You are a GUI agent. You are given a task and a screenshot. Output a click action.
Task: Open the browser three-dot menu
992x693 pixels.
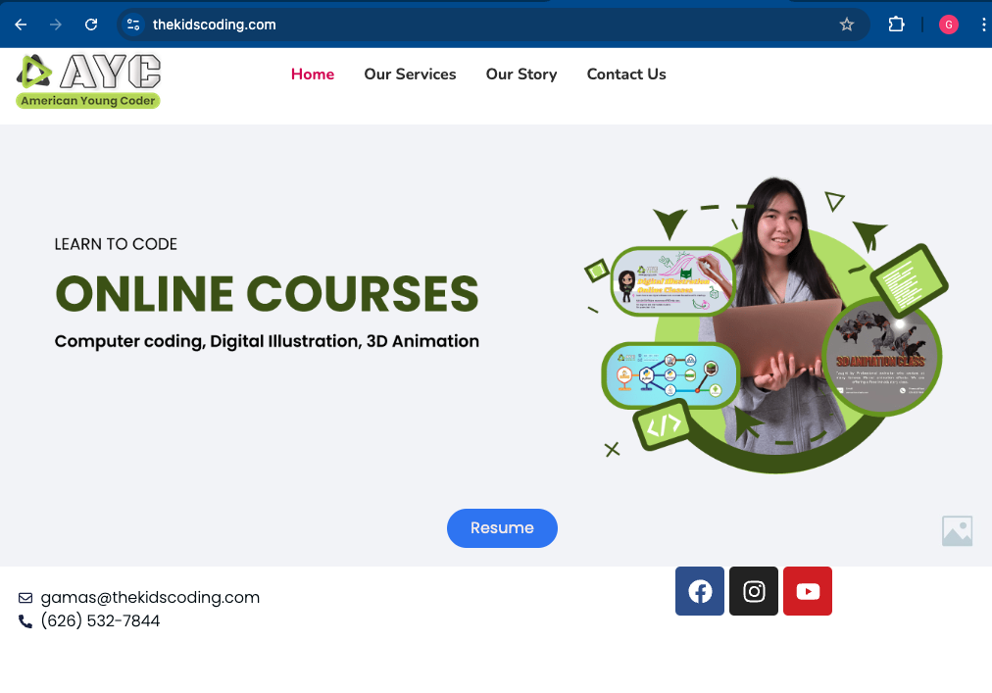click(x=983, y=25)
